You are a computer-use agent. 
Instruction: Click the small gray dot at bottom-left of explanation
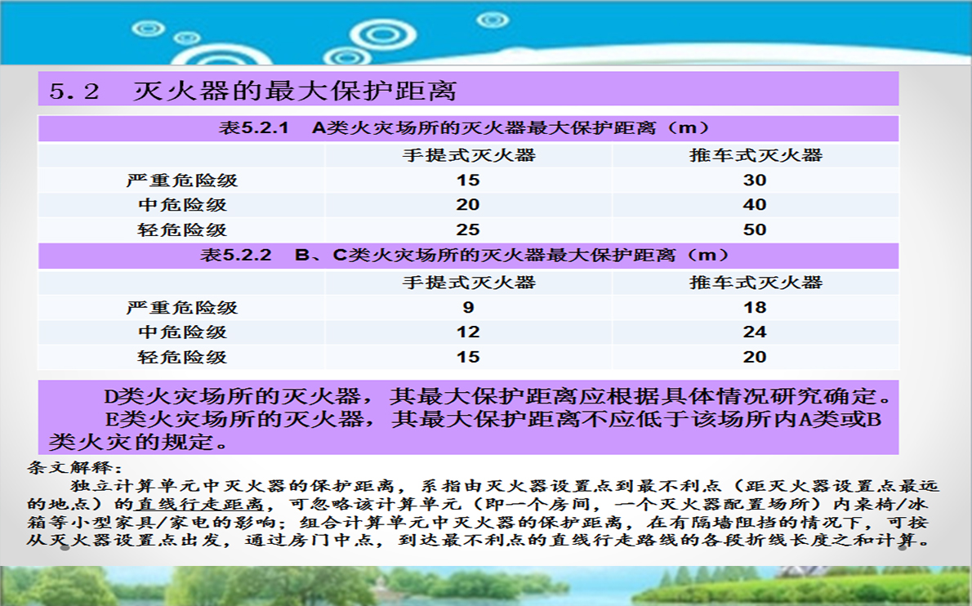tap(65, 548)
